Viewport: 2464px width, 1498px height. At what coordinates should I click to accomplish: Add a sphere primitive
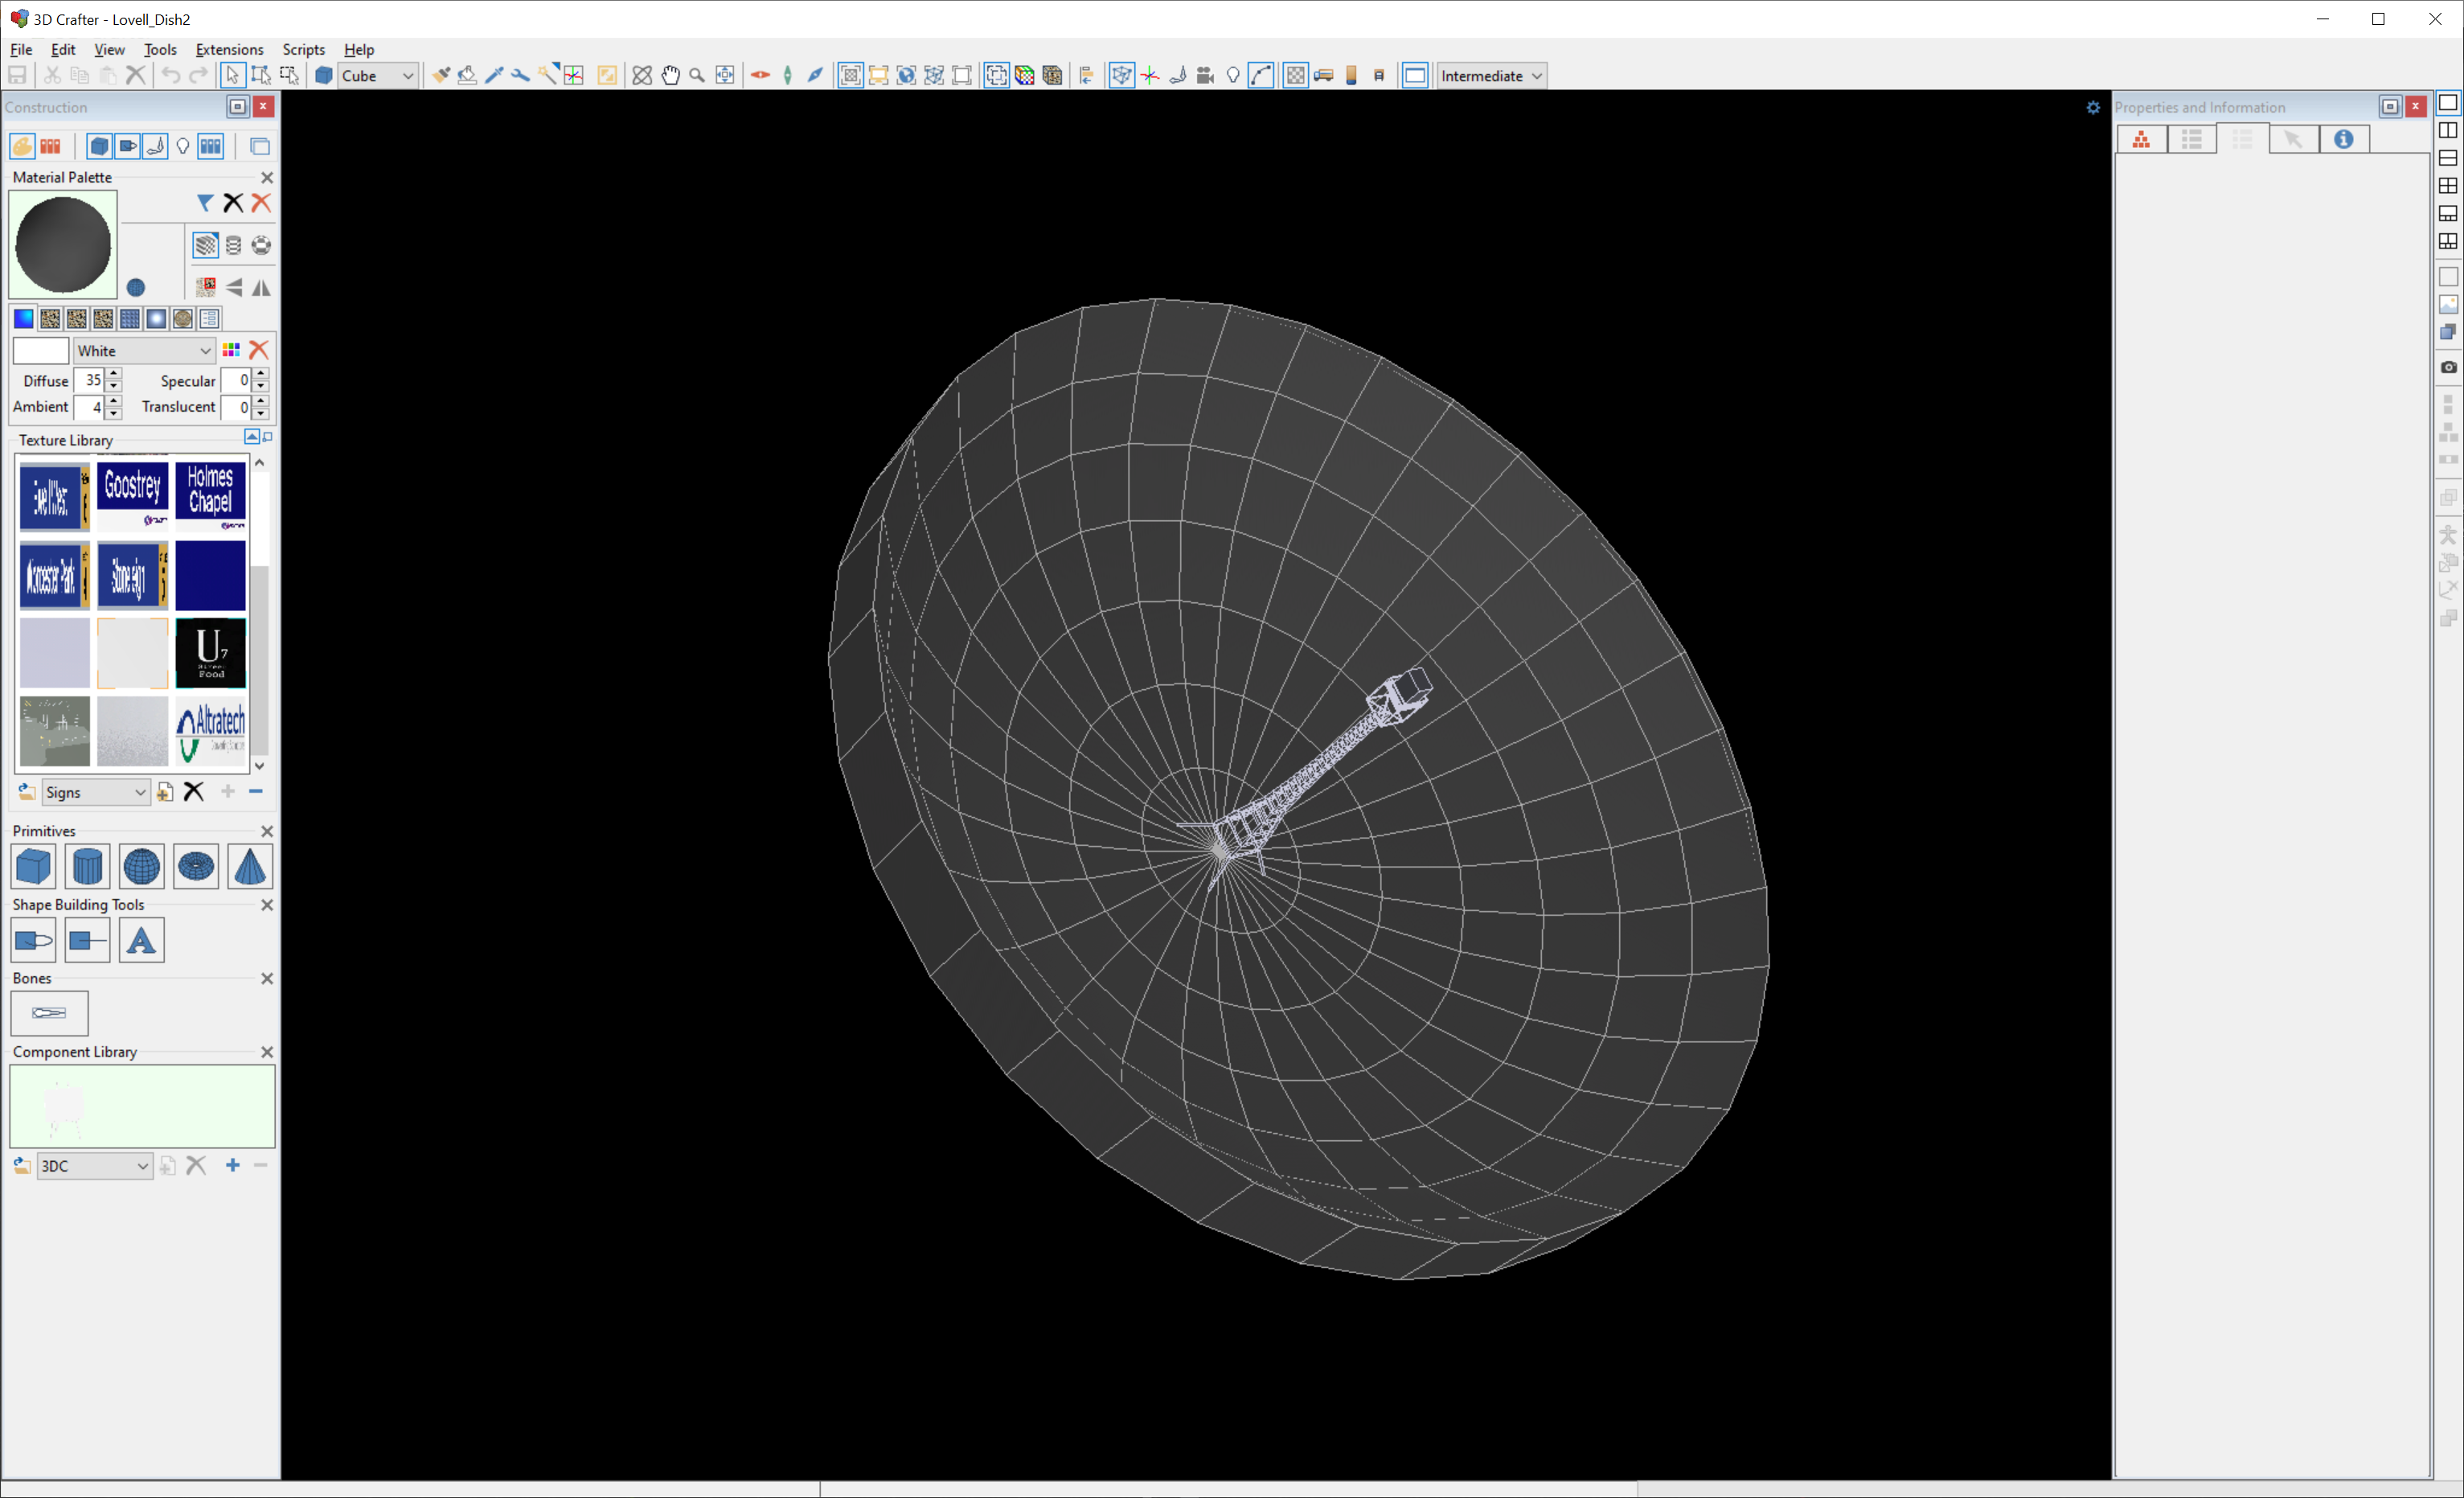[141, 866]
